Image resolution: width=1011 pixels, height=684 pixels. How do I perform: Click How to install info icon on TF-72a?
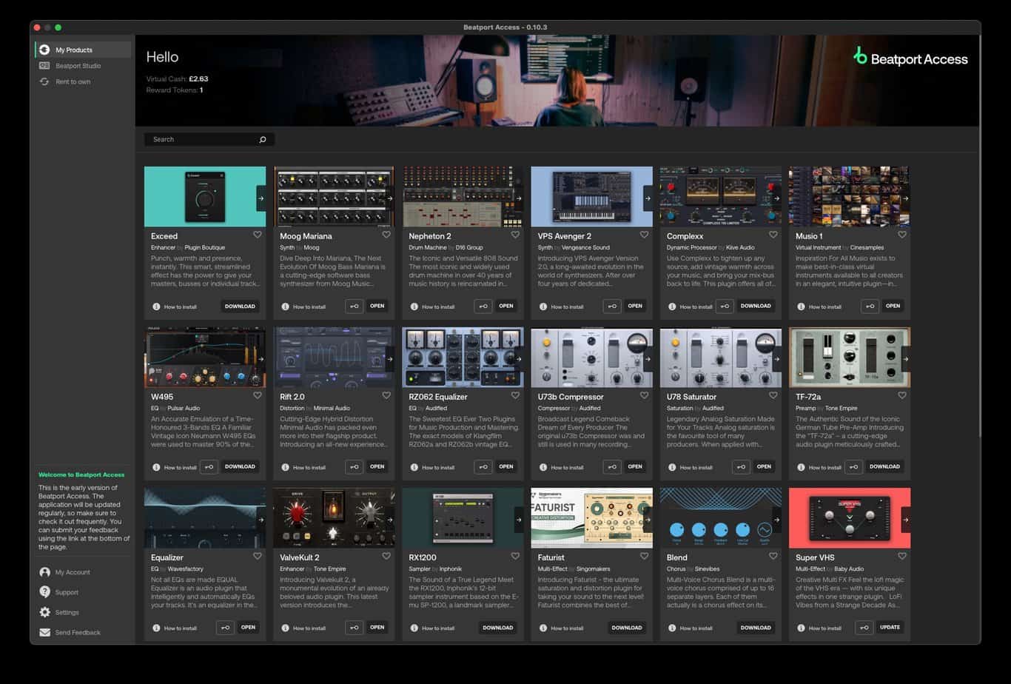click(801, 467)
